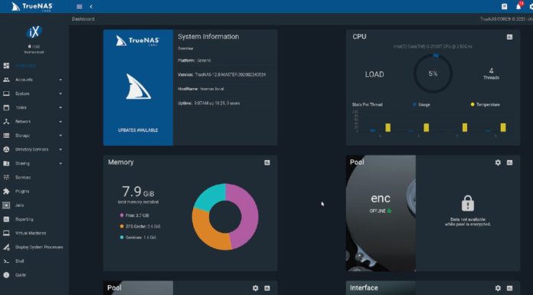Open Display System Processes

(x=34, y=247)
